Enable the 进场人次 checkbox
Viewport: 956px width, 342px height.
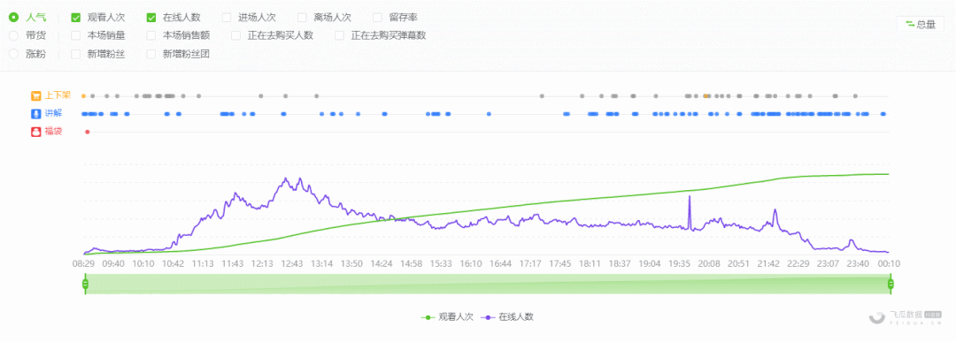coord(227,18)
